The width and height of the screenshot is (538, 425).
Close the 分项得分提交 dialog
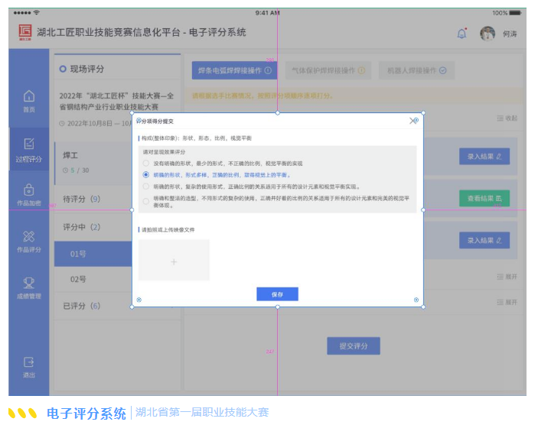coord(412,121)
